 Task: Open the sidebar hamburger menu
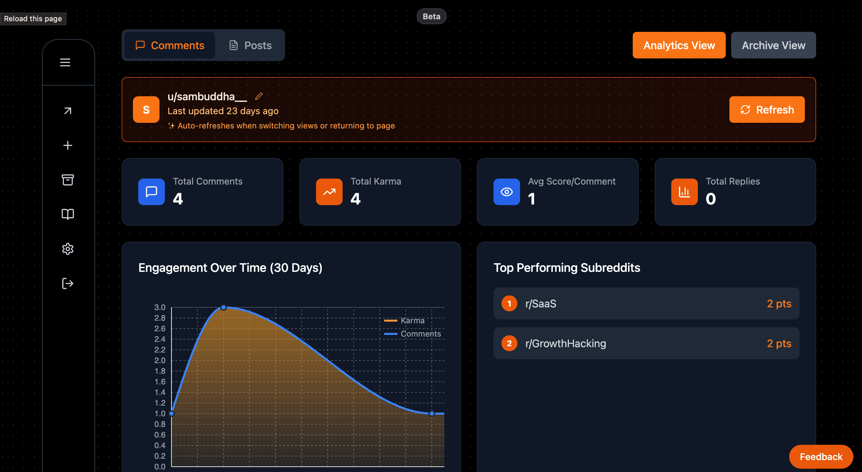(x=65, y=62)
